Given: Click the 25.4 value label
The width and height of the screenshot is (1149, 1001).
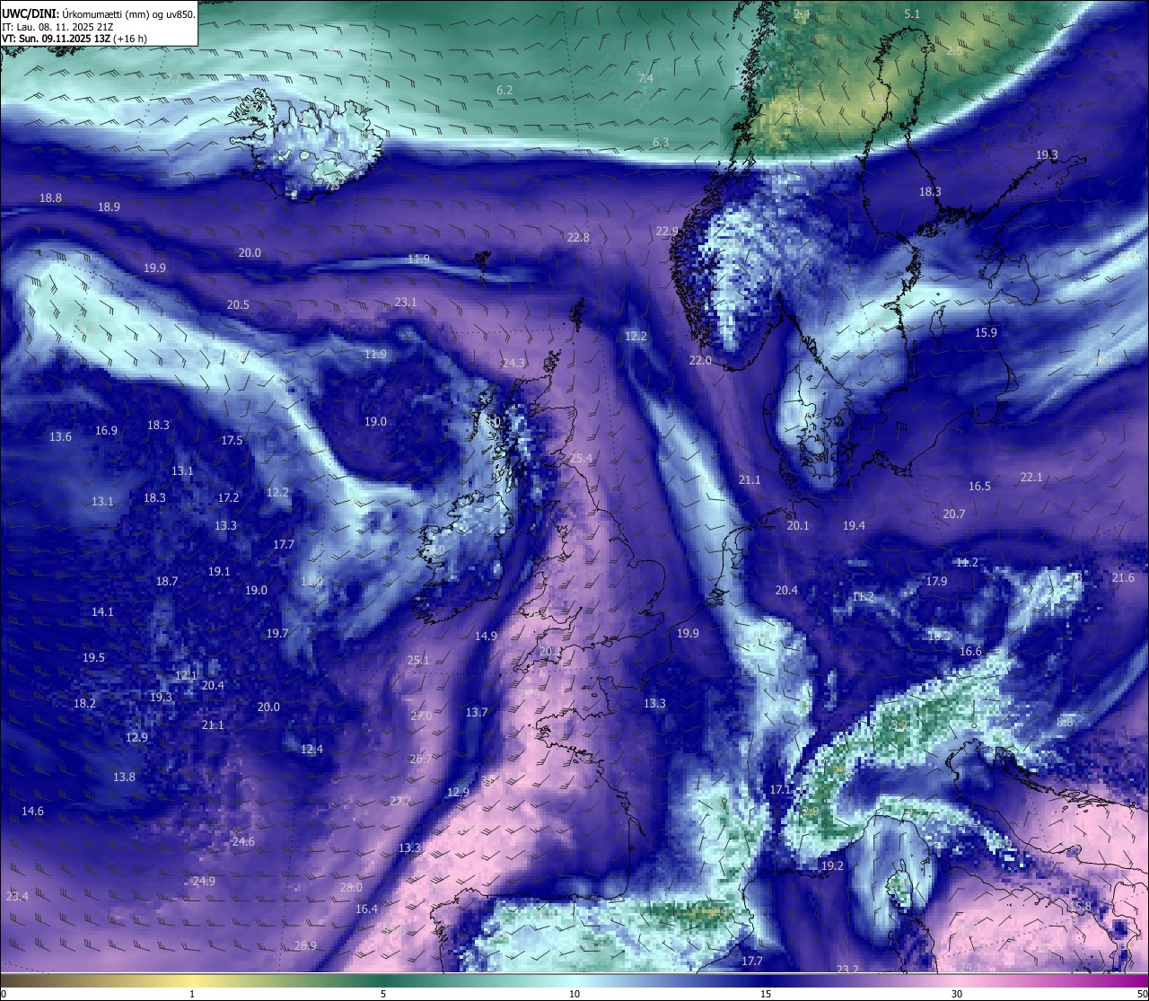Looking at the screenshot, I should tap(581, 459).
